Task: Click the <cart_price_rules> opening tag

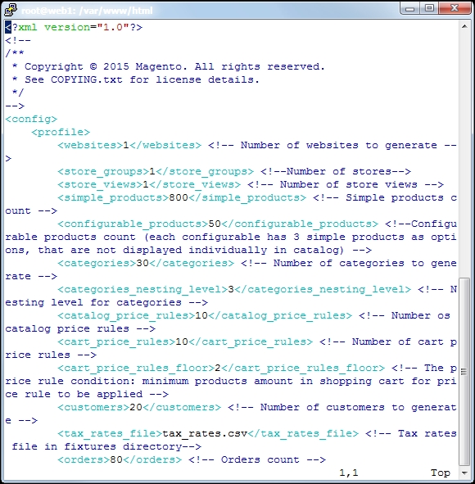Action: (116, 342)
